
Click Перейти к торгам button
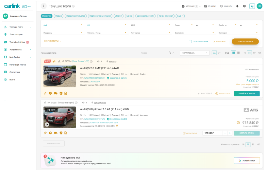point(247,93)
